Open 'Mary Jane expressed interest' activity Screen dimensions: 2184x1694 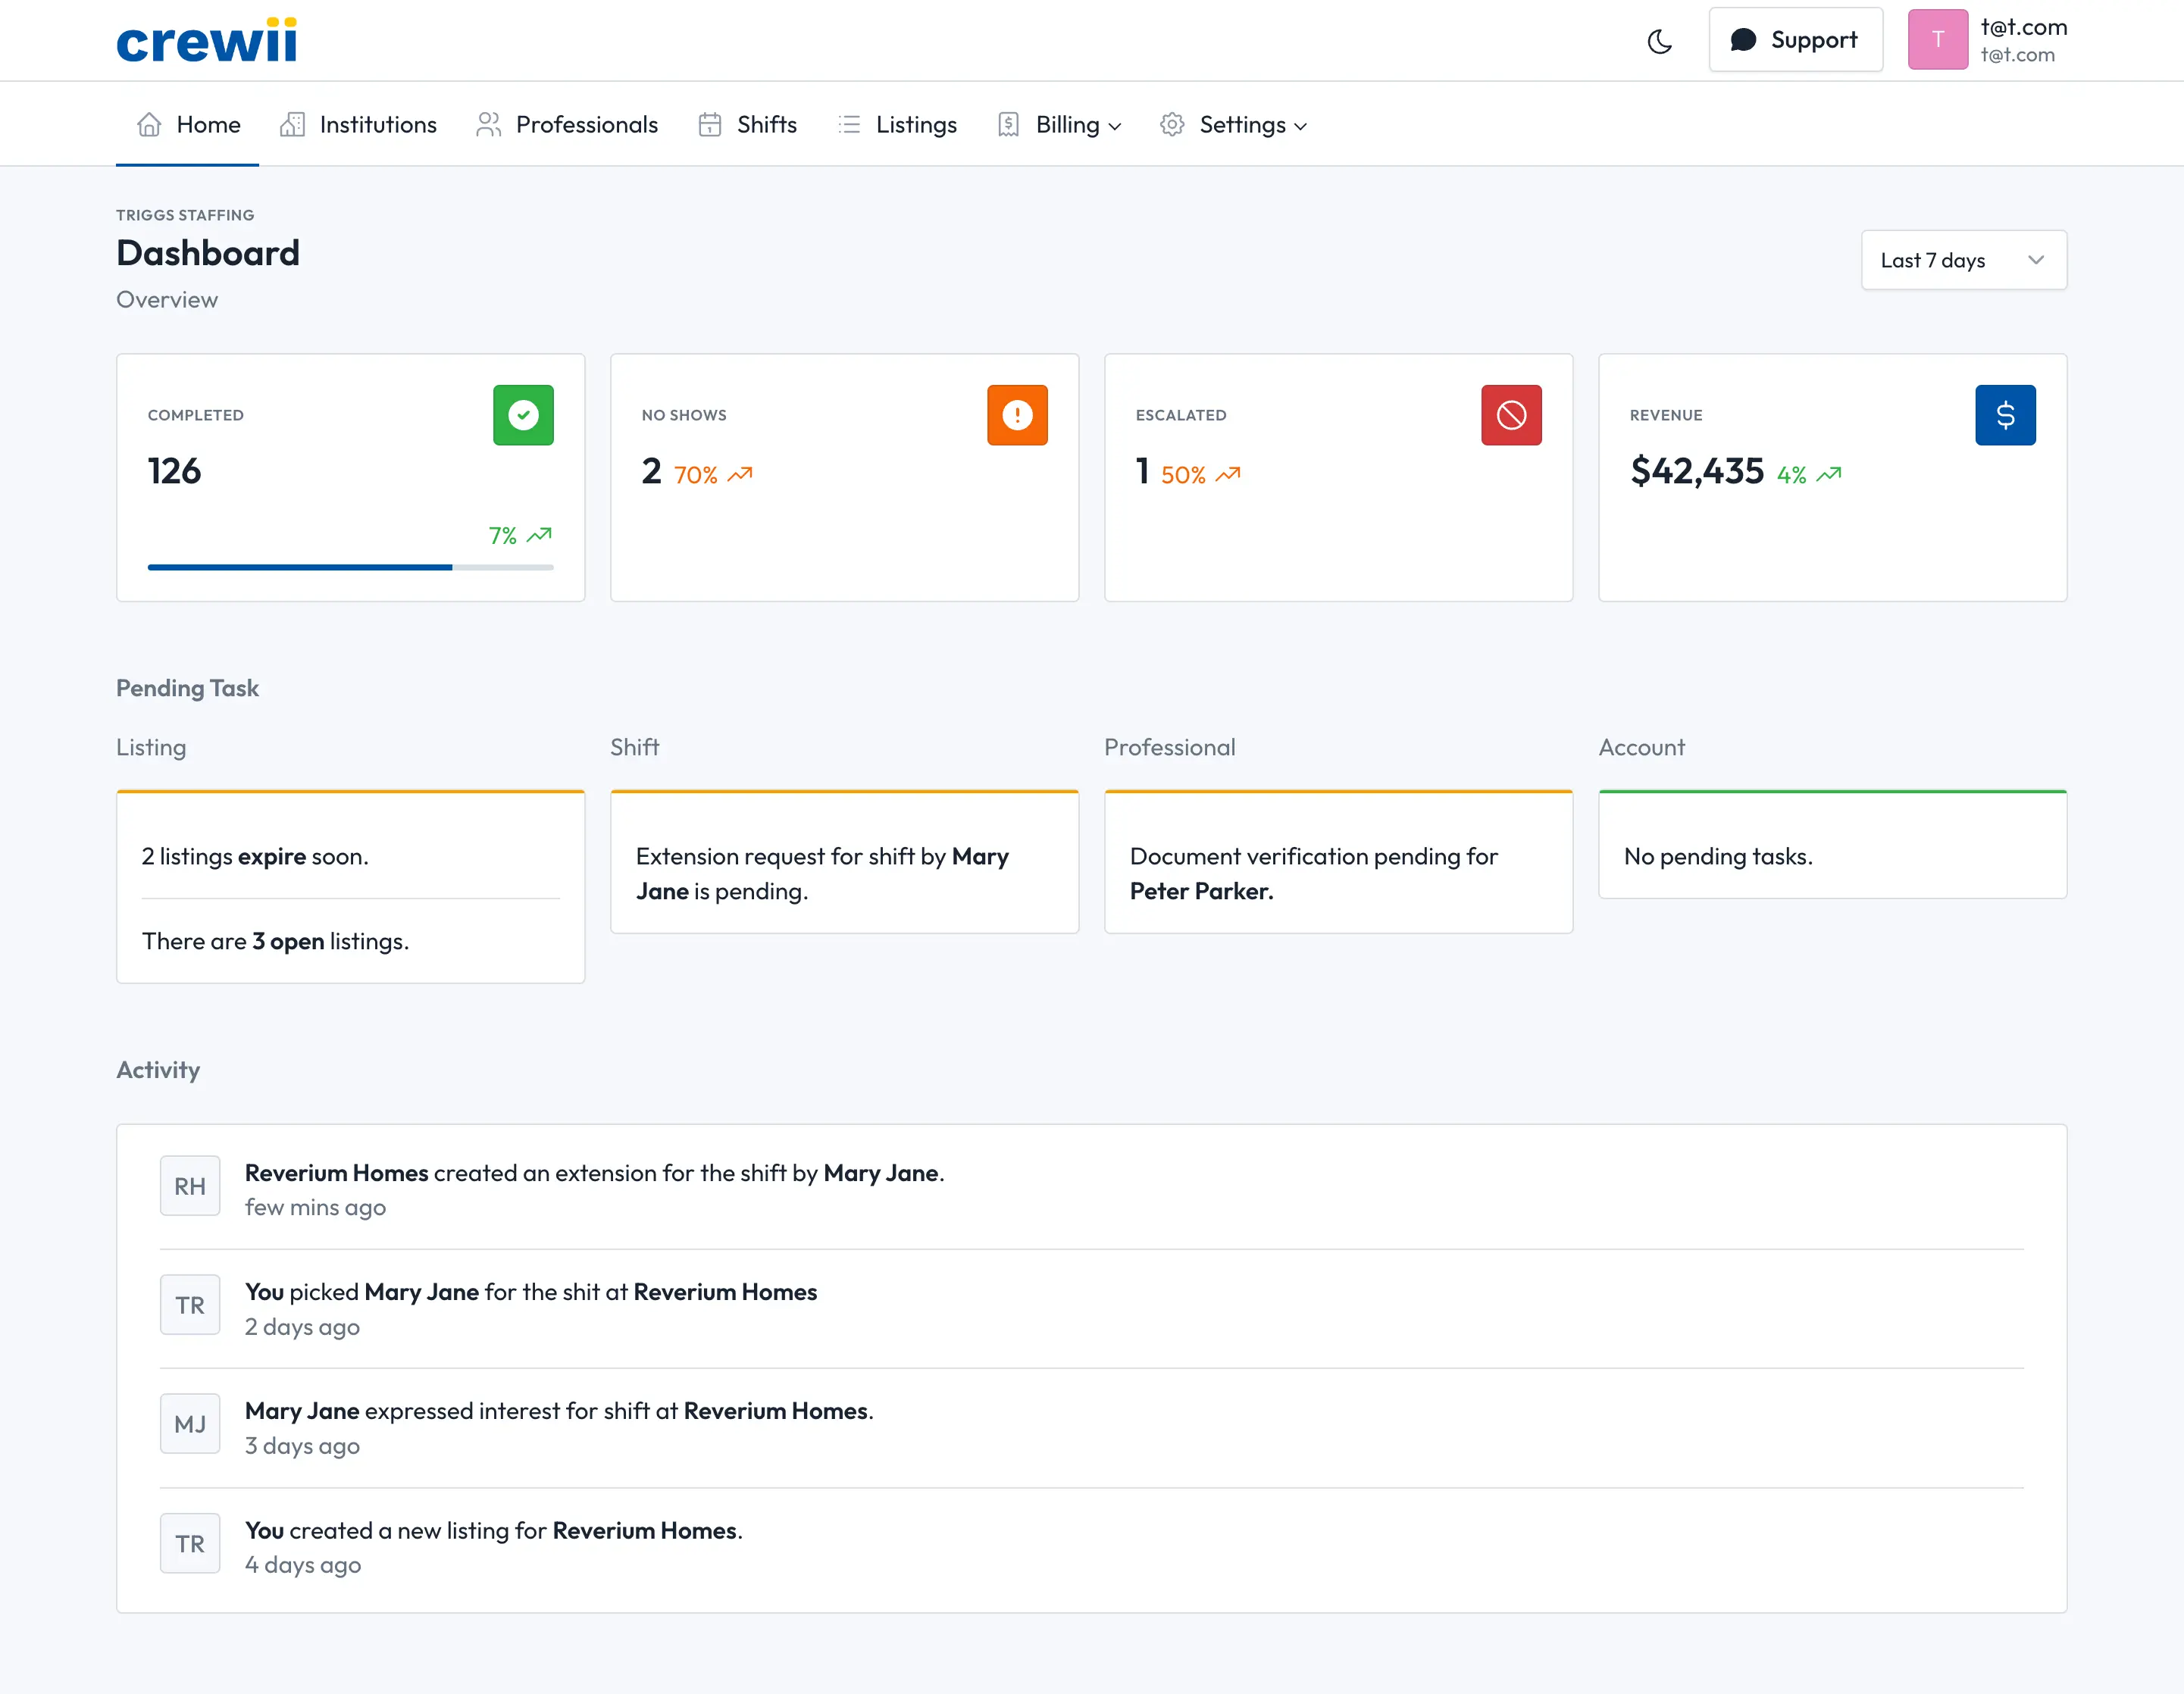(x=1091, y=1427)
